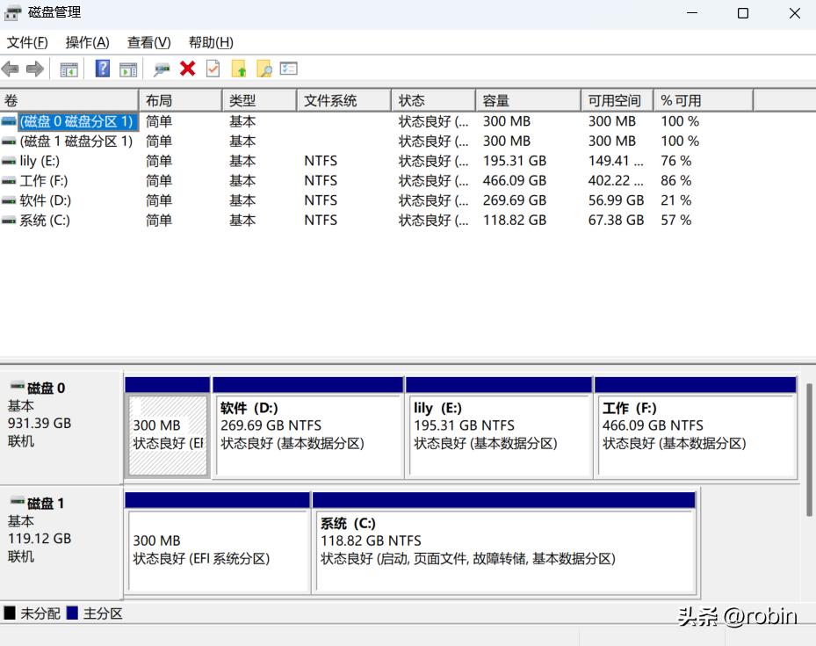Viewport: 816px width, 646px height.
Task: Open the 文件(F) menu
Action: (27, 42)
